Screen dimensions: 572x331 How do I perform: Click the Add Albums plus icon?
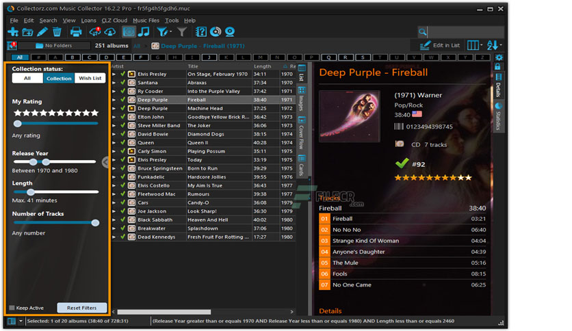pyautogui.click(x=13, y=31)
